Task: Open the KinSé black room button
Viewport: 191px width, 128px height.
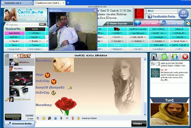Action: point(35,29)
